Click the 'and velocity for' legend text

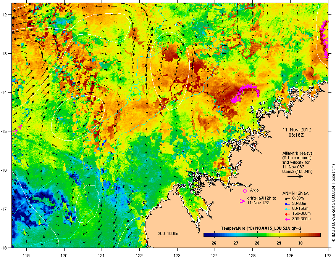[296, 162]
